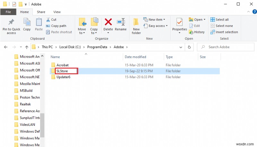Viewport: 257px width, 147px height.
Task: Click the Back navigation arrow
Action: [x=6, y=47]
